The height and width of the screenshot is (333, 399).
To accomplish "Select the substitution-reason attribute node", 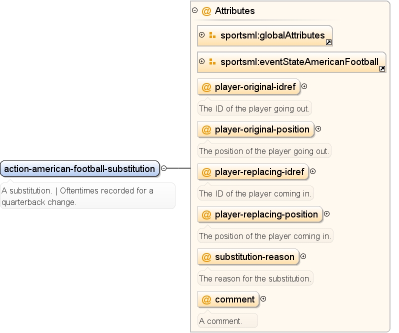I will tap(248, 256).
